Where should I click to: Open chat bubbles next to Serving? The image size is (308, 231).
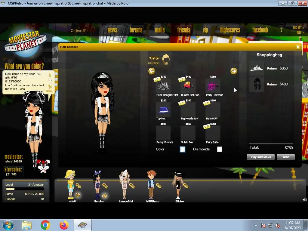point(105,186)
